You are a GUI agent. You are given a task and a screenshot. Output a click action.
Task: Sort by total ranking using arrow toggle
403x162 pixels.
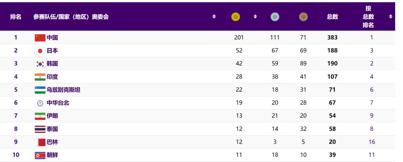point(391,17)
